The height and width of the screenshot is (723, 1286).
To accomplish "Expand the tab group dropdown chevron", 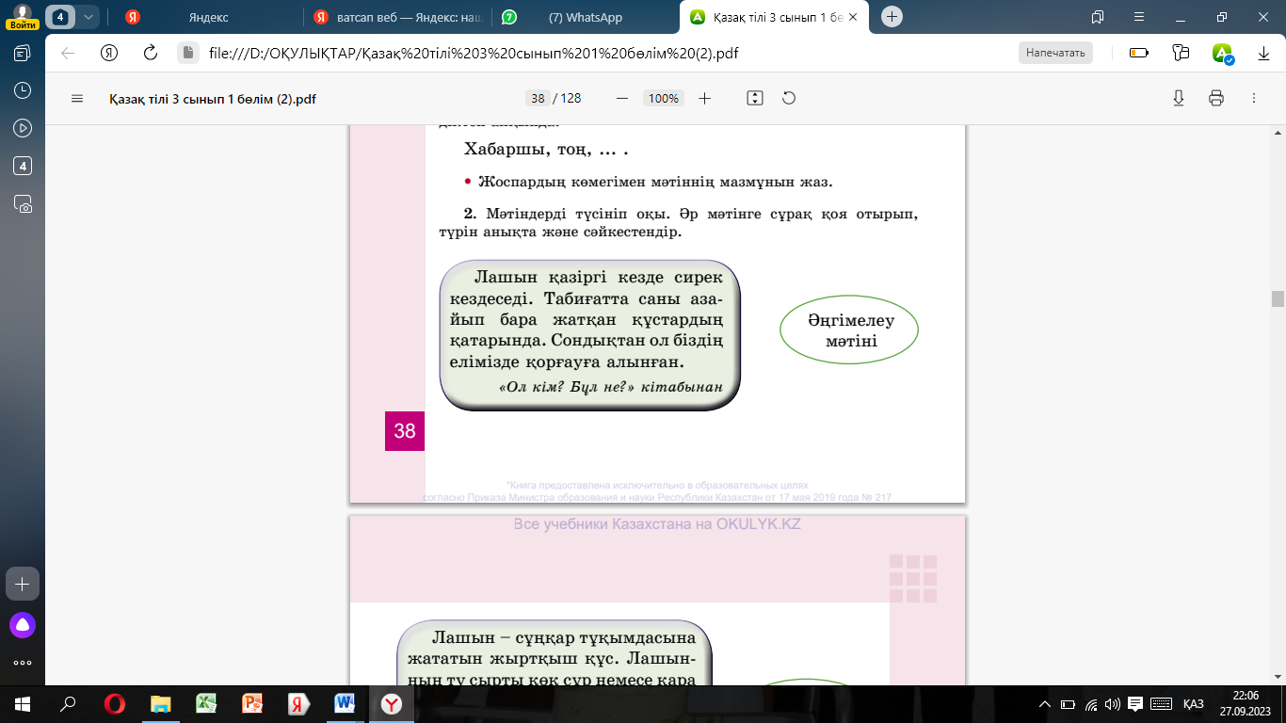I will pos(88,17).
